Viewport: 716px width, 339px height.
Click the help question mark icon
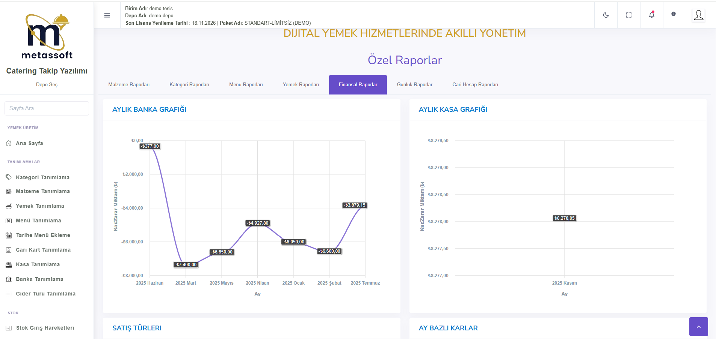(x=674, y=14)
